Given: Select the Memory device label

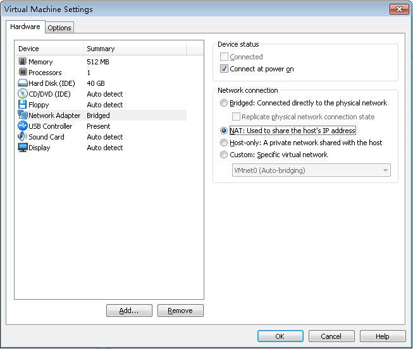Looking at the screenshot, I should (40, 62).
